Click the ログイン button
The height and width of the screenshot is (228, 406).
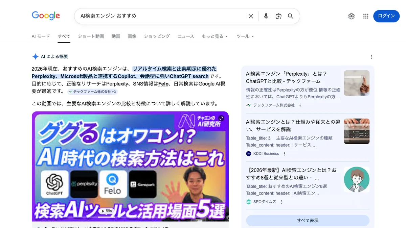(386, 16)
